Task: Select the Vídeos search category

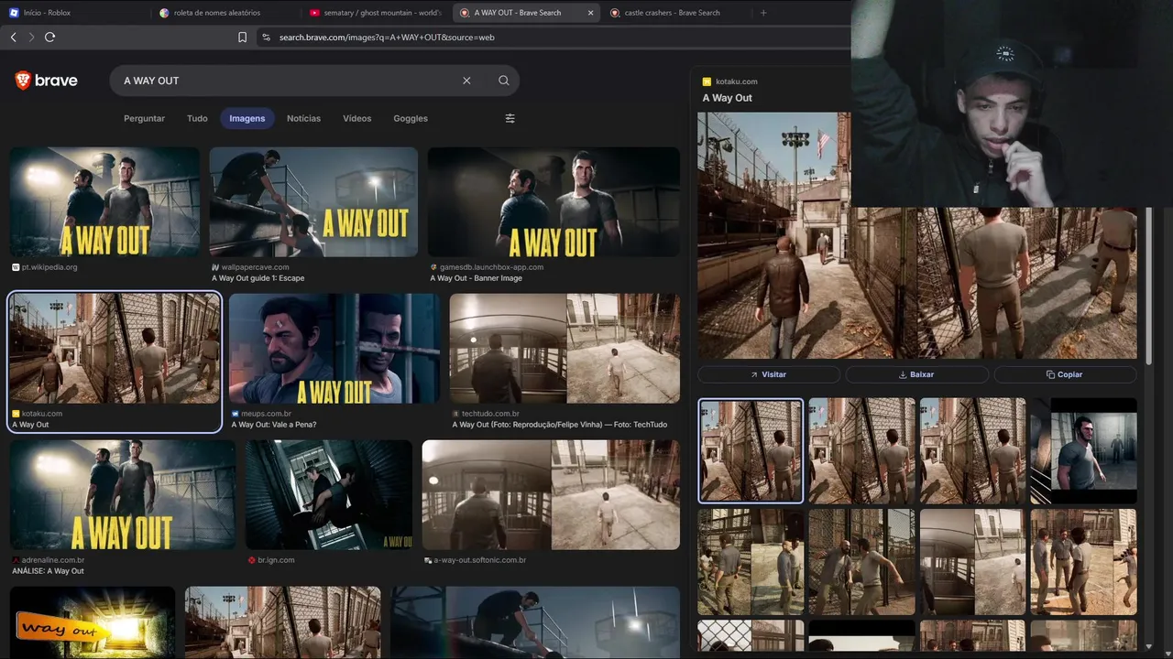Action: (357, 118)
